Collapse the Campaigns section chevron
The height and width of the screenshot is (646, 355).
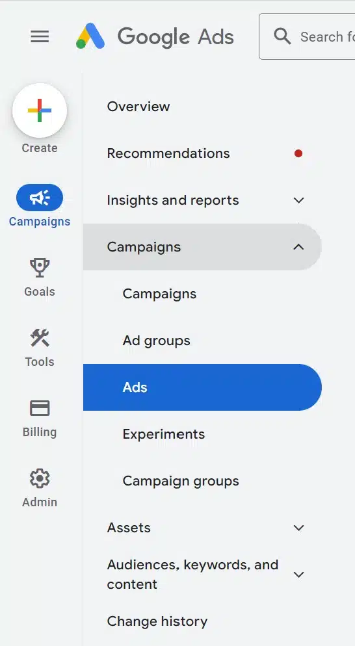point(298,247)
